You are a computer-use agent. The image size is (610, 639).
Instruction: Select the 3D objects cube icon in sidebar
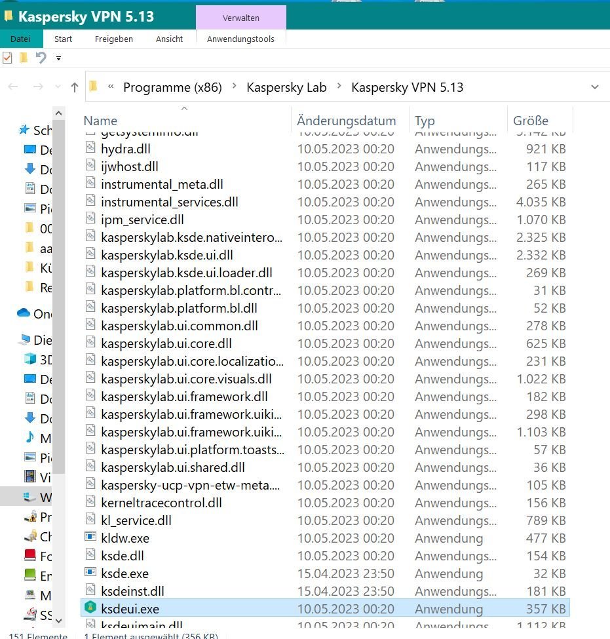(x=30, y=359)
